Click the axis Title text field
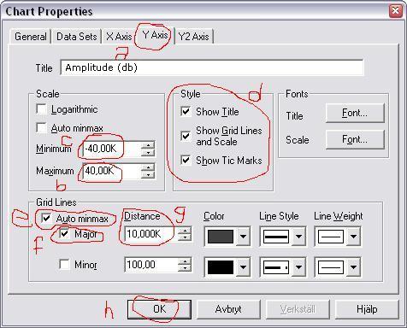 coord(212,67)
